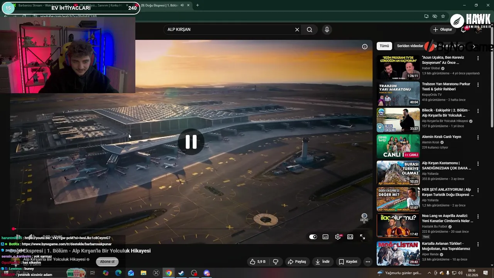The width and height of the screenshot is (494, 278).
Task: Toggle the autoplay switch in the player
Action: tap(313, 237)
